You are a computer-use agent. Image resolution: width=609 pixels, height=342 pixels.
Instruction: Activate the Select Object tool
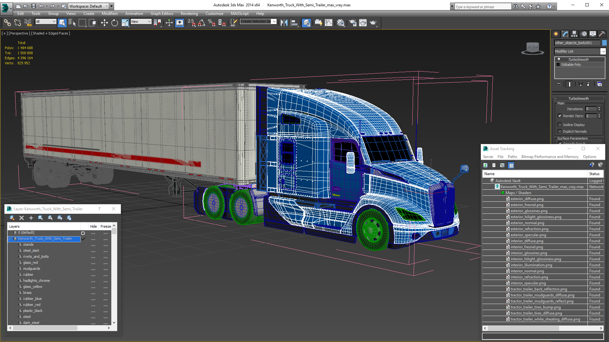[62, 22]
